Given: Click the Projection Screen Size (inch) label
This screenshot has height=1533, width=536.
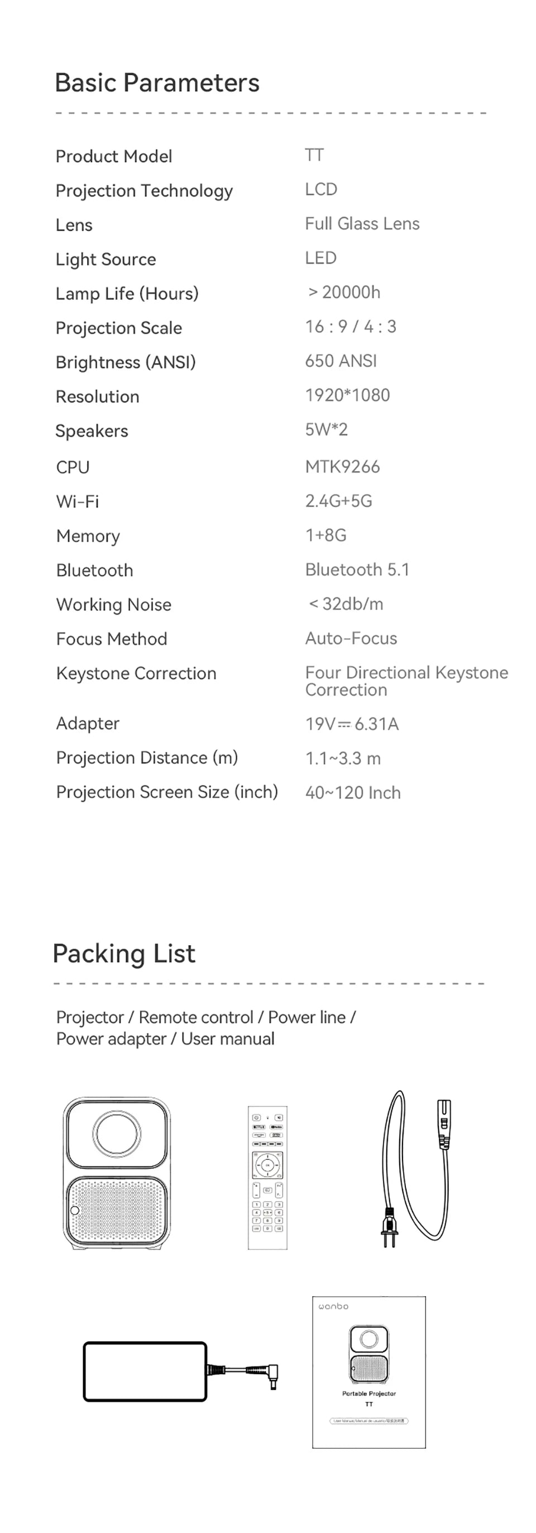Looking at the screenshot, I should point(167,792).
